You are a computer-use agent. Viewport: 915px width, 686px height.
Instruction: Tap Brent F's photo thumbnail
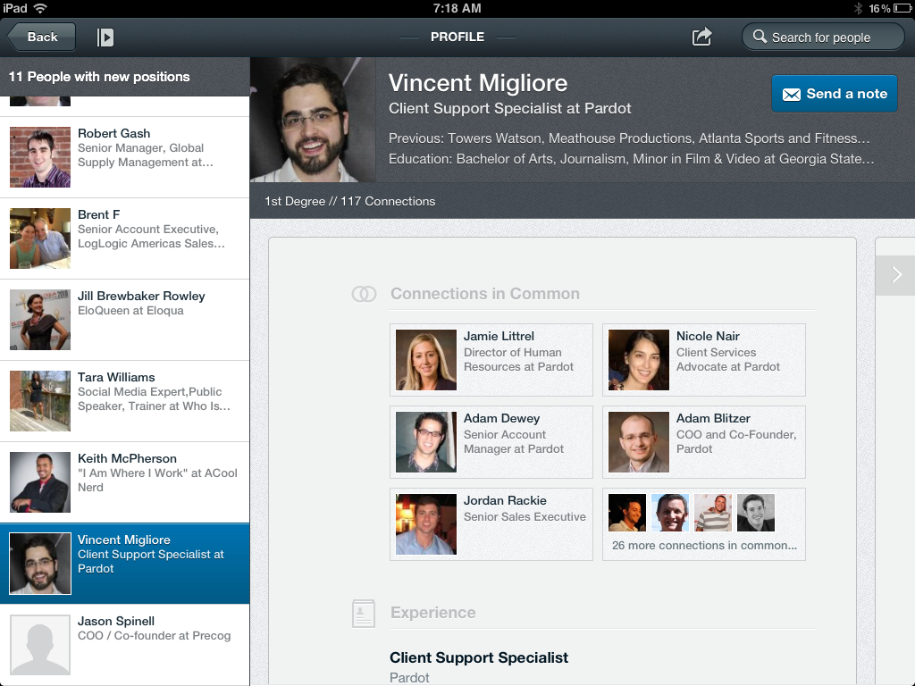pyautogui.click(x=40, y=238)
